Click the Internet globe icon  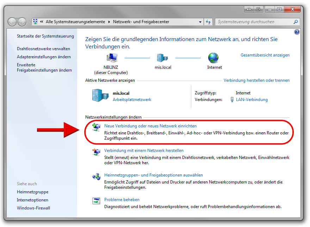click(x=213, y=58)
